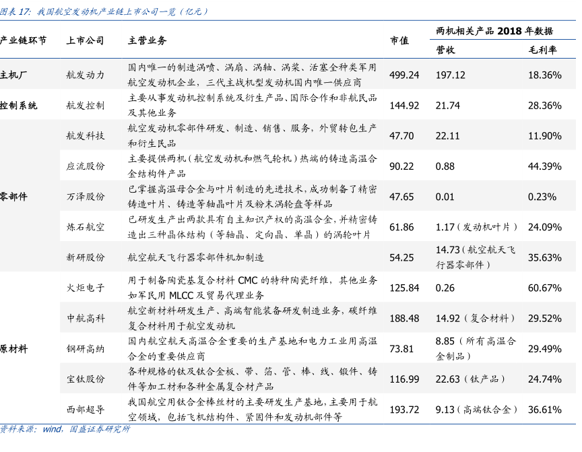Select company name '中航高科'
582x452 pixels.
tap(86, 319)
